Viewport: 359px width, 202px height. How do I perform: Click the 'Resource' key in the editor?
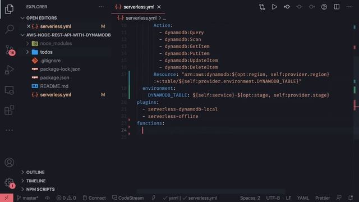164,74
